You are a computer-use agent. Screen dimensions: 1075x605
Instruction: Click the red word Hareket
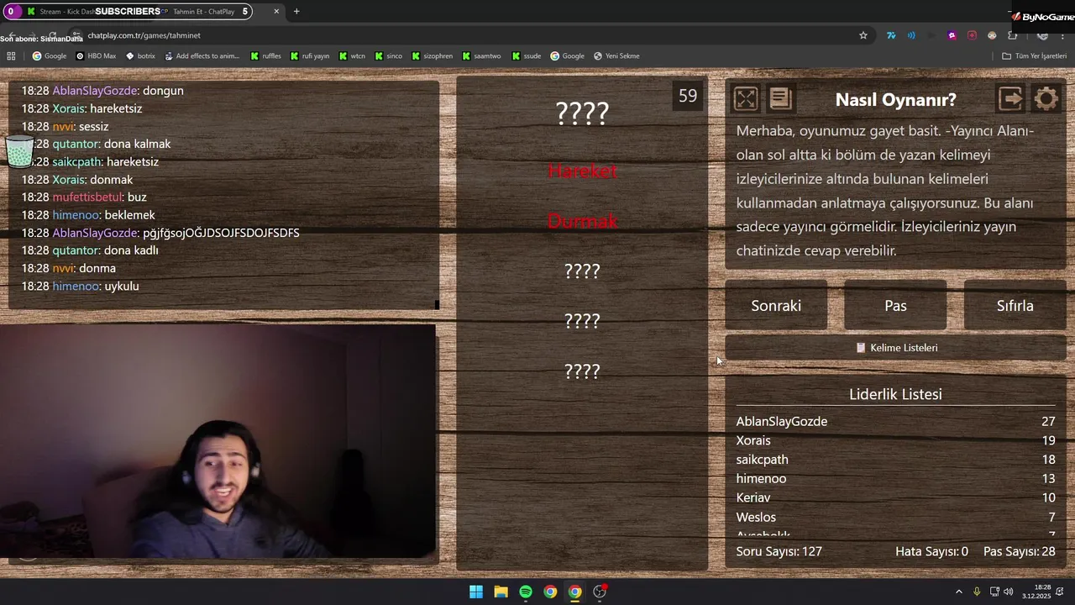(582, 171)
